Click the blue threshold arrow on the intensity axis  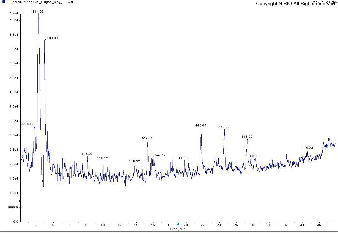pos(20,201)
